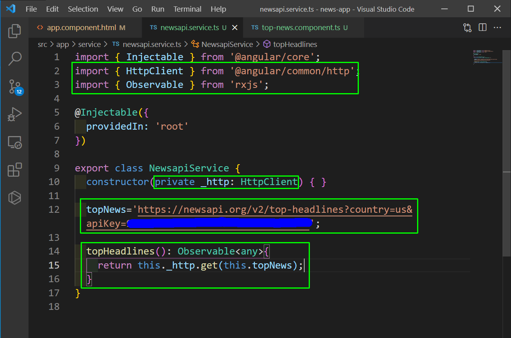511x338 pixels.
Task: Click the TS icon on top-news.component.ts tab
Action: coord(254,28)
